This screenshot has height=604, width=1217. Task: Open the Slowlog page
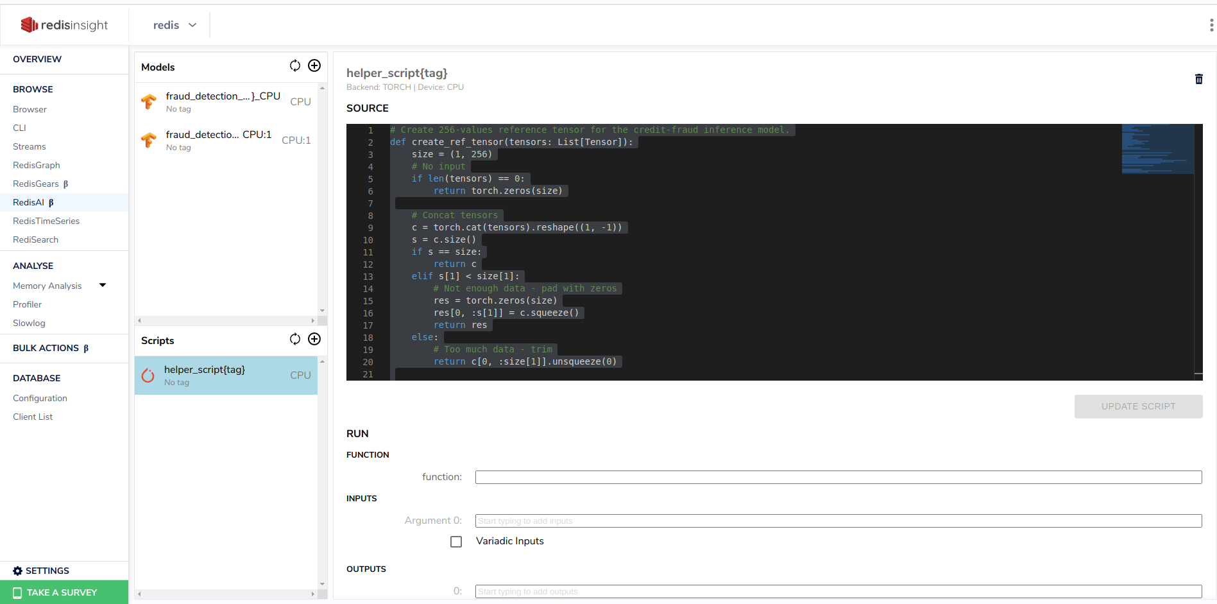coord(29,323)
